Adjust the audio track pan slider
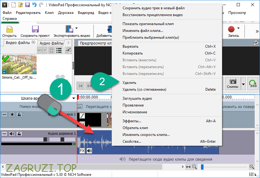260x178 pixels. pyautogui.click(x=62, y=139)
